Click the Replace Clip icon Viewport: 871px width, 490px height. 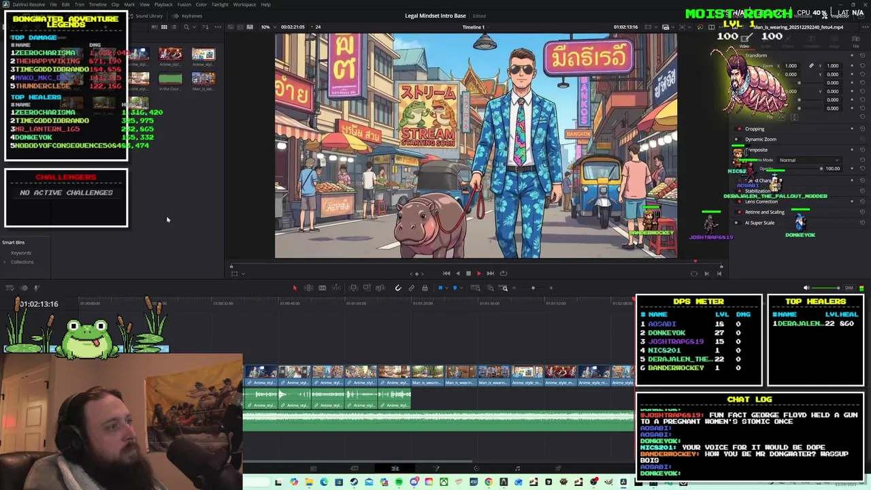point(380,288)
